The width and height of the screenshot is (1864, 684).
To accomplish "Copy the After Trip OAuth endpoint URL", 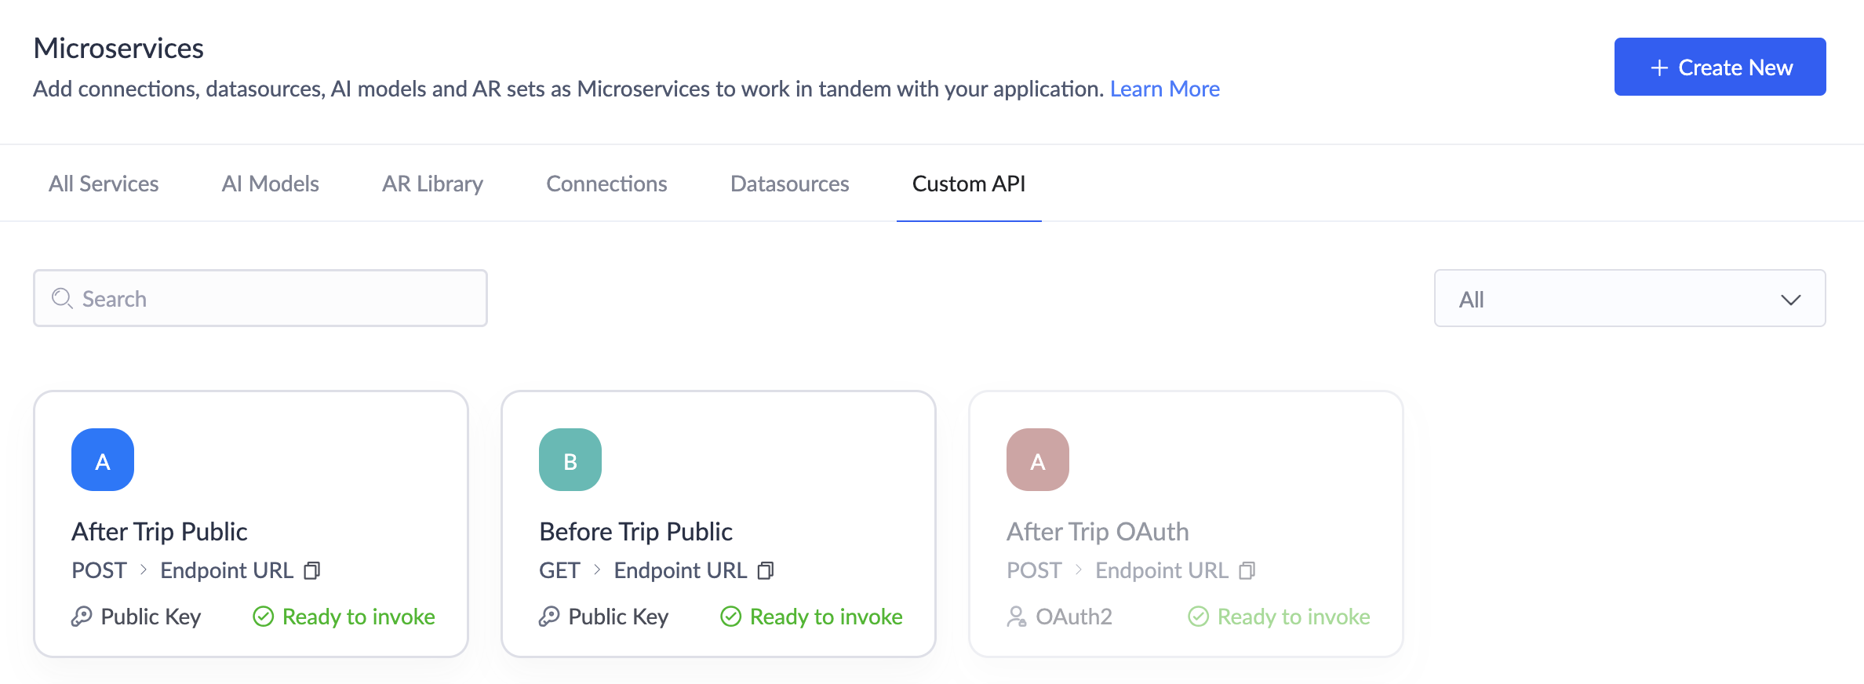I will point(1247,570).
